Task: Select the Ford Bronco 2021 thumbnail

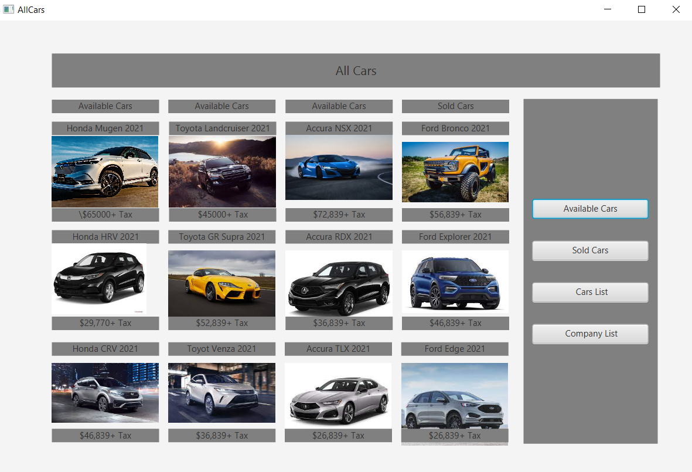Action: [x=455, y=171]
